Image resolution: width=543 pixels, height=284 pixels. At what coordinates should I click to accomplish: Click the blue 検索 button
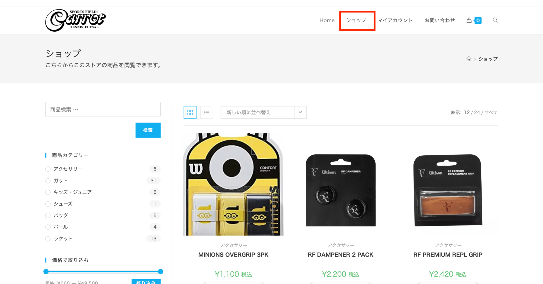click(148, 130)
